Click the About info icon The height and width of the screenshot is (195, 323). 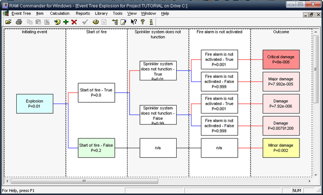(151, 22)
